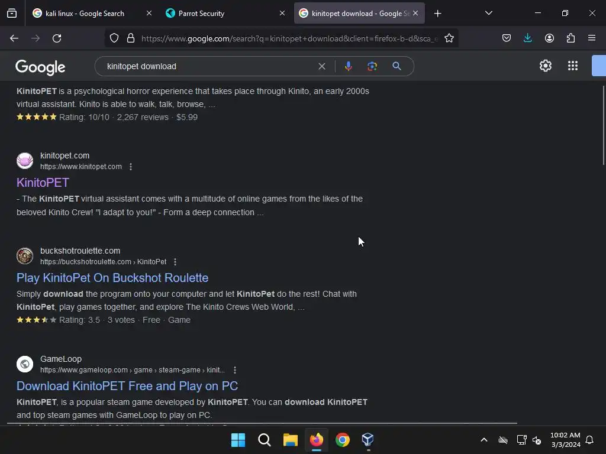
Task: Open File Explorer from taskbar
Action: [x=290, y=440]
